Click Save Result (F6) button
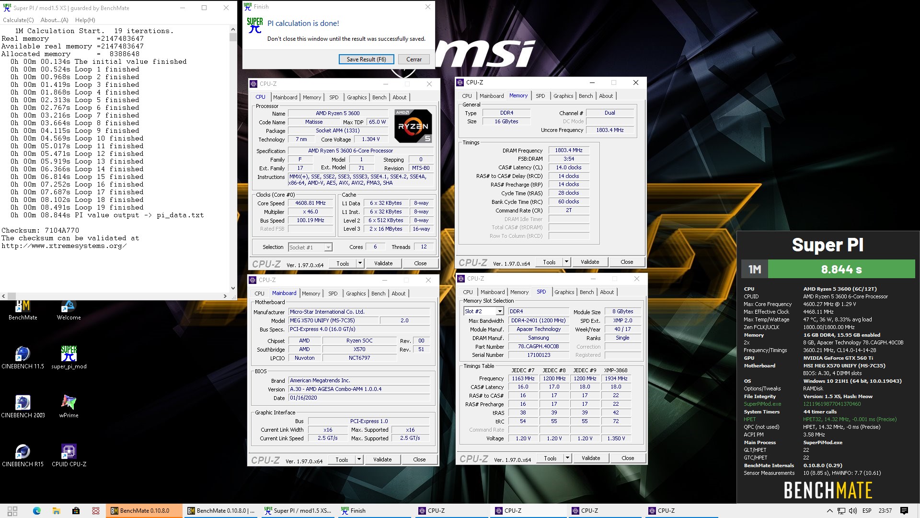 coord(366,59)
